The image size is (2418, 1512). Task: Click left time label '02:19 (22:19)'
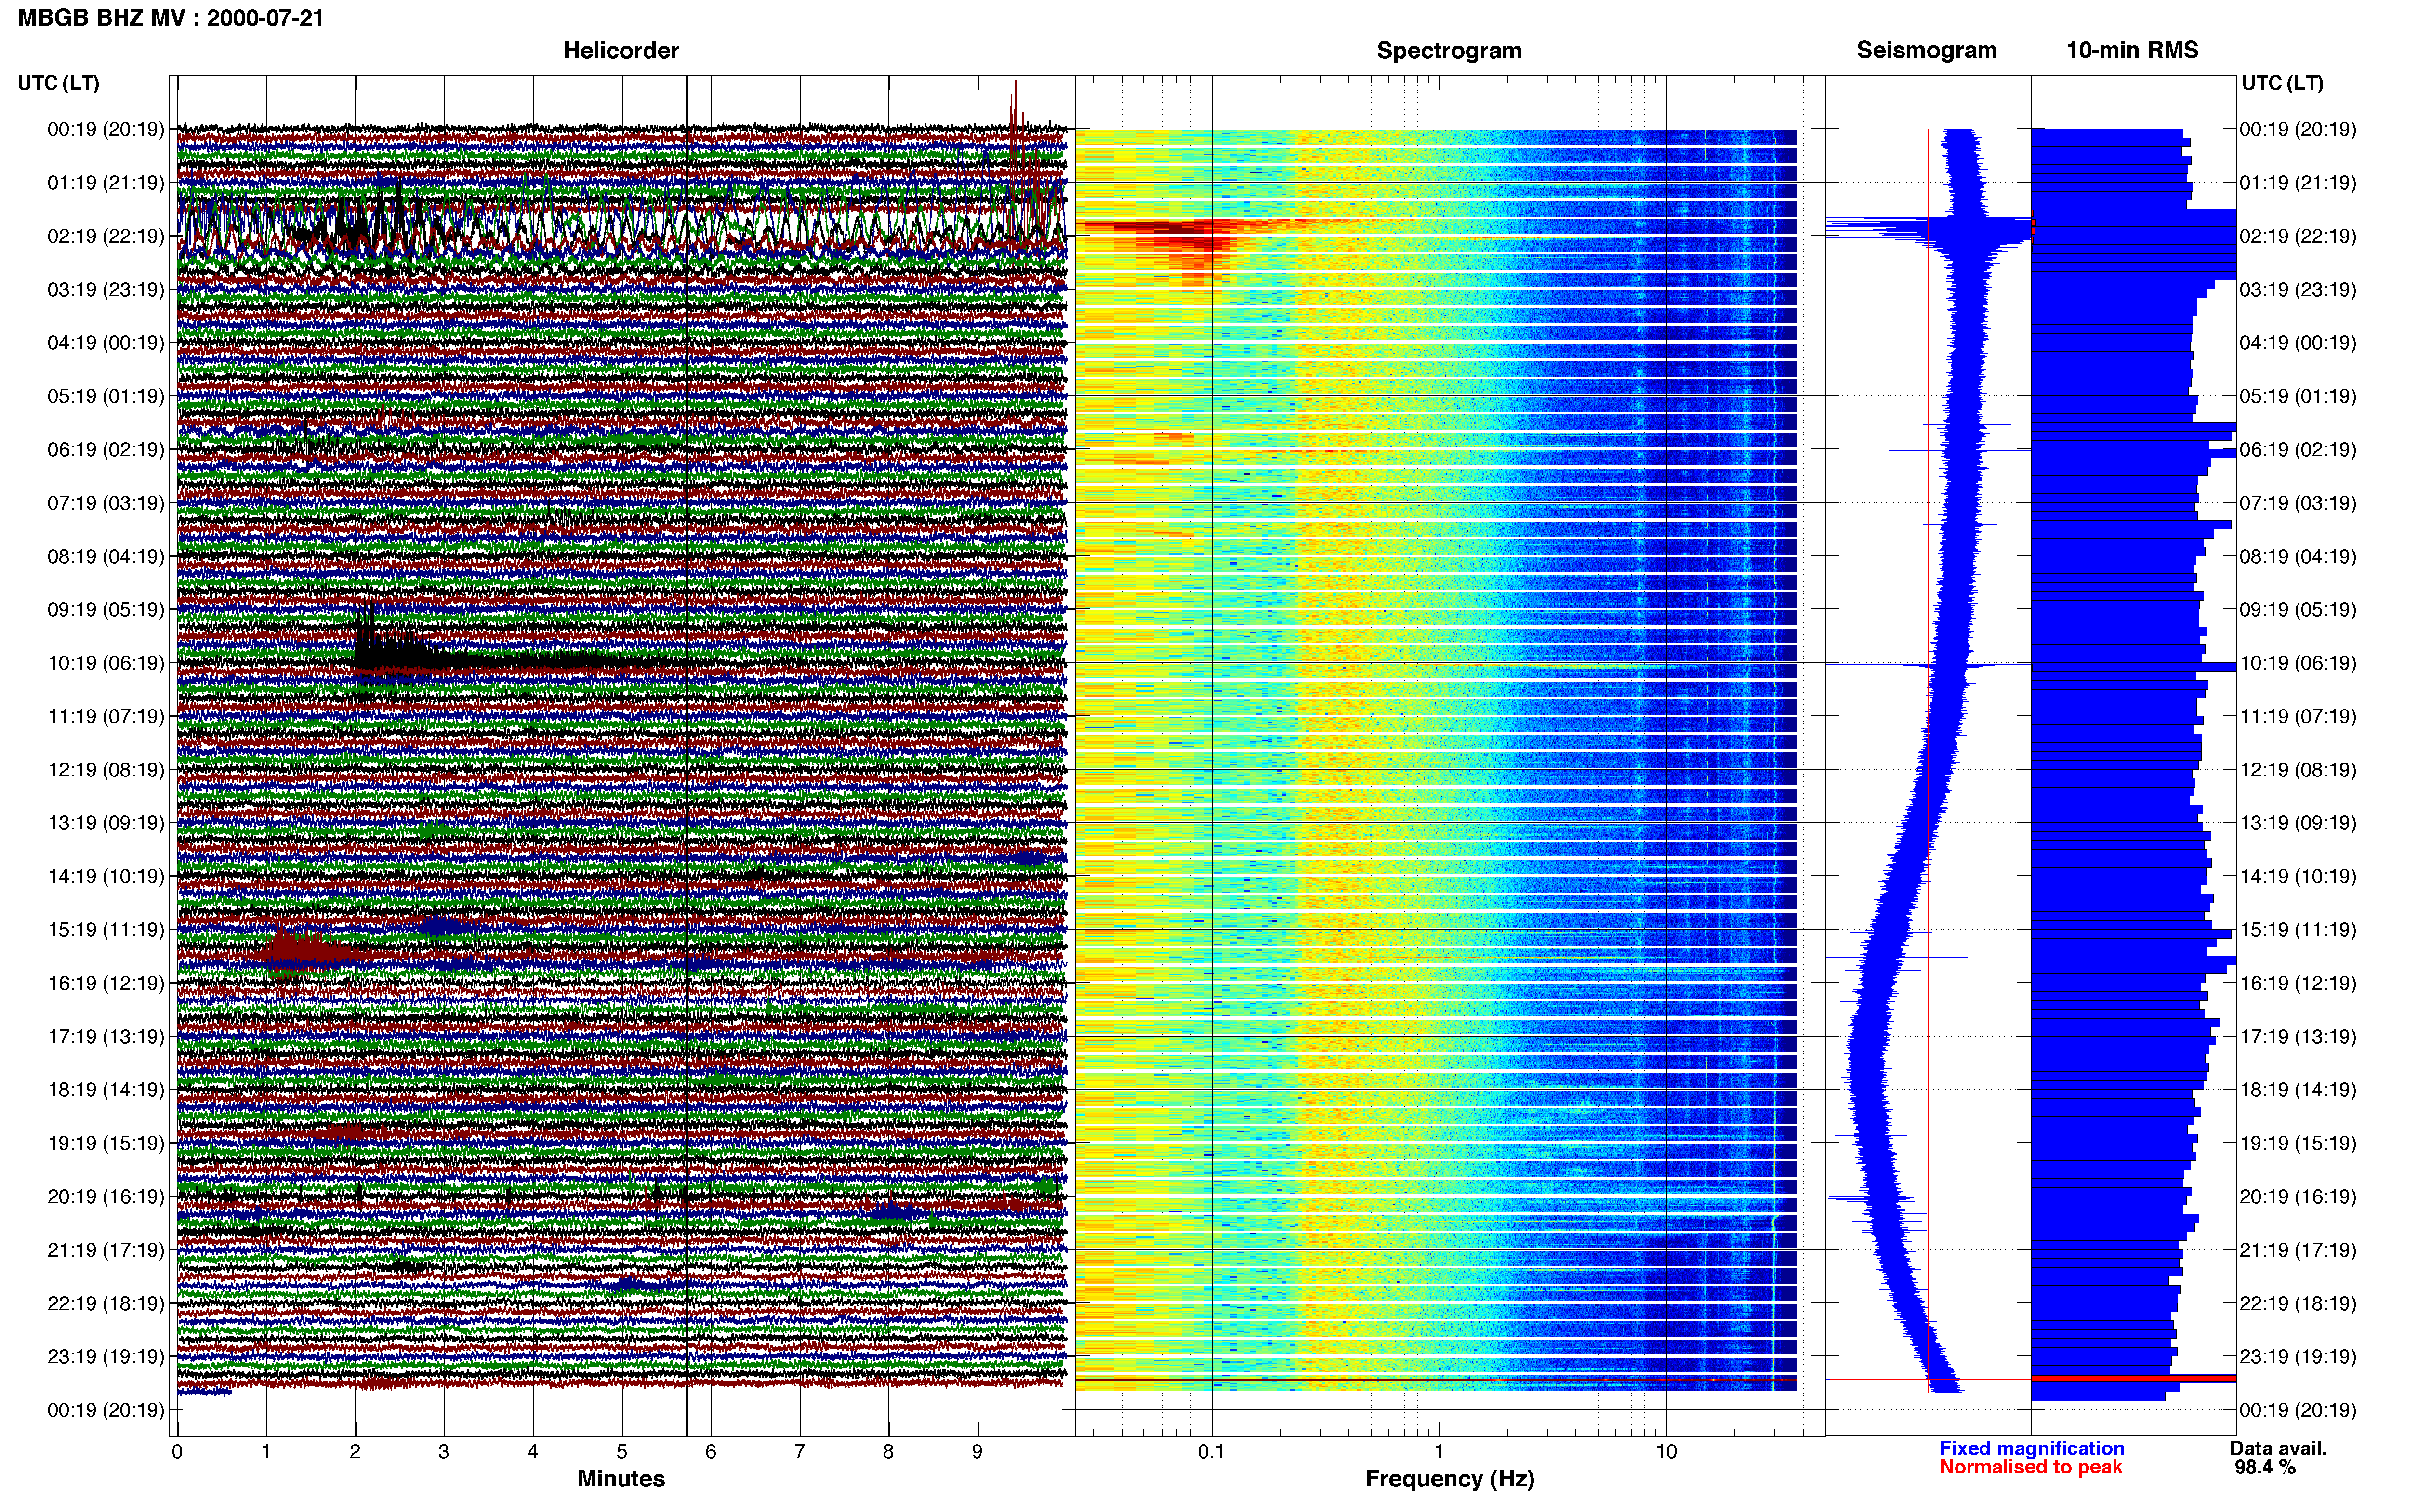pos(105,236)
